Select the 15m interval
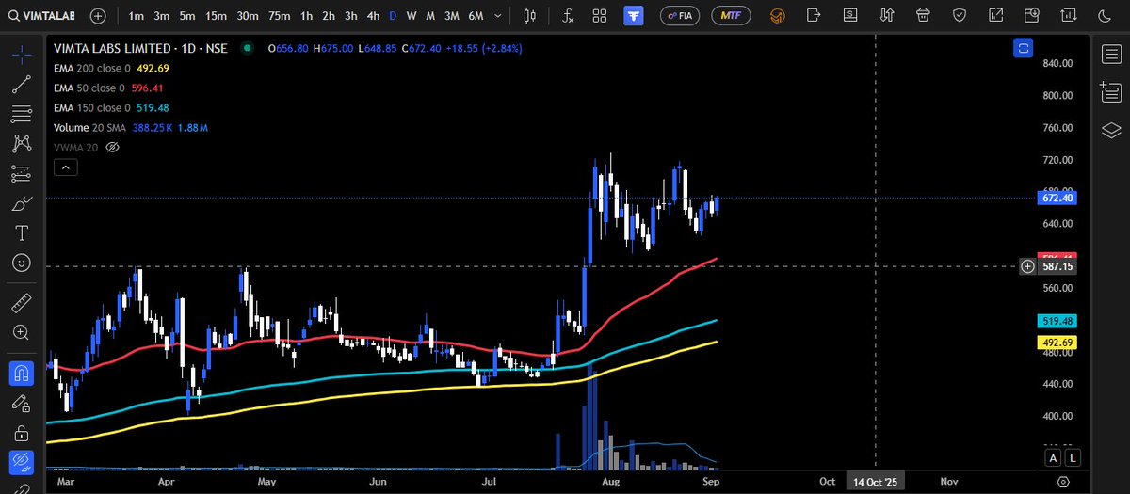 click(216, 16)
